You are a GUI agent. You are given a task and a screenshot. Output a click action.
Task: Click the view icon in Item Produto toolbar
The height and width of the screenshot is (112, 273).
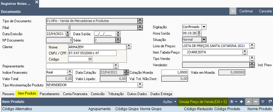tap(232, 102)
